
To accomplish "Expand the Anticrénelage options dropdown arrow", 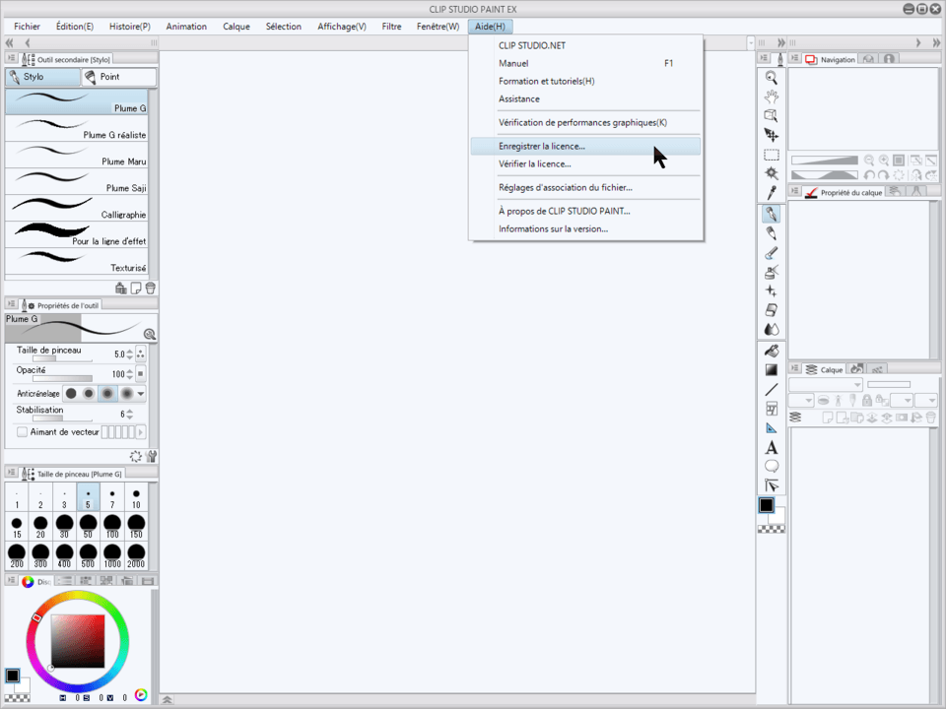I will pos(141,394).
